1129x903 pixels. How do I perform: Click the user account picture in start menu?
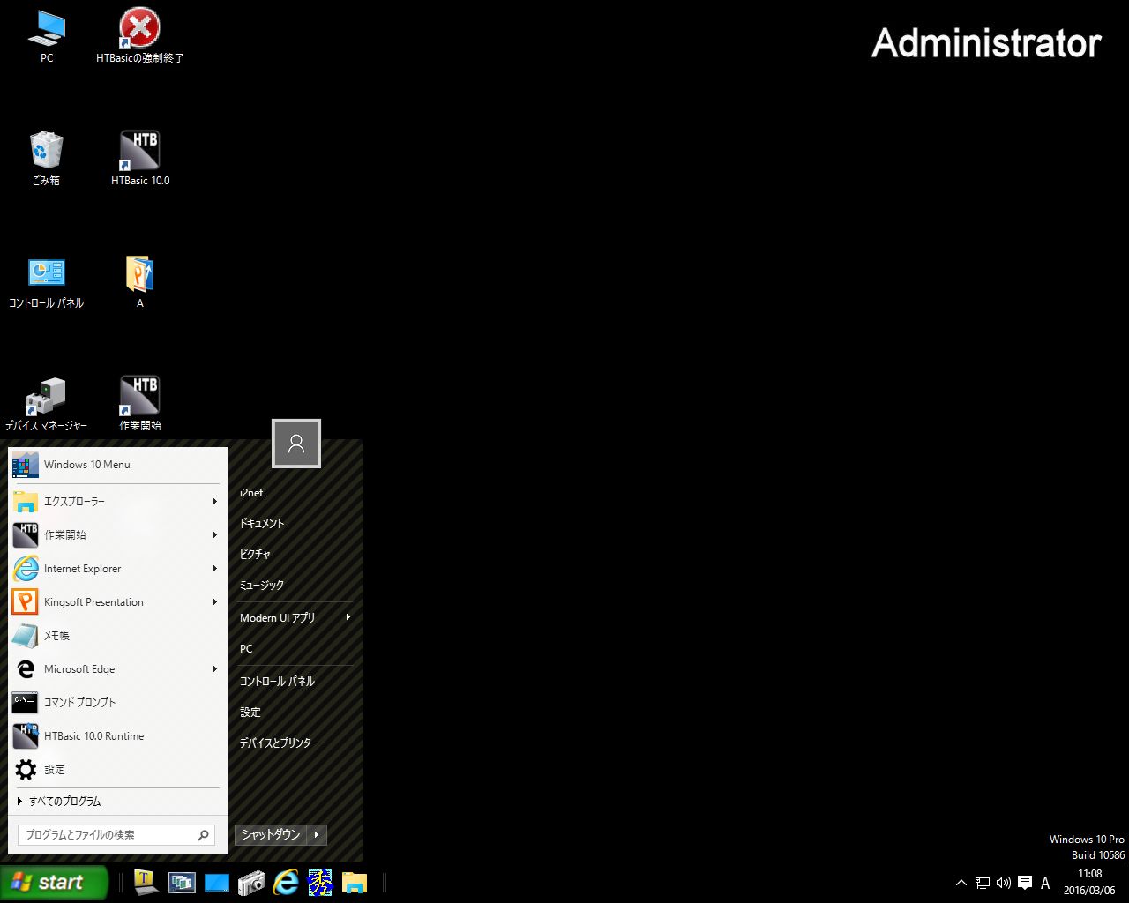(296, 443)
